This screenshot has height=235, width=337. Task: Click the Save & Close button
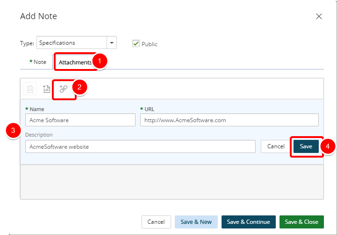click(301, 221)
